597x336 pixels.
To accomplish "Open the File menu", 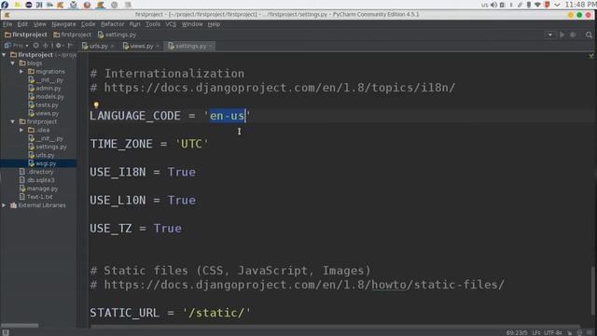I will 7,24.
